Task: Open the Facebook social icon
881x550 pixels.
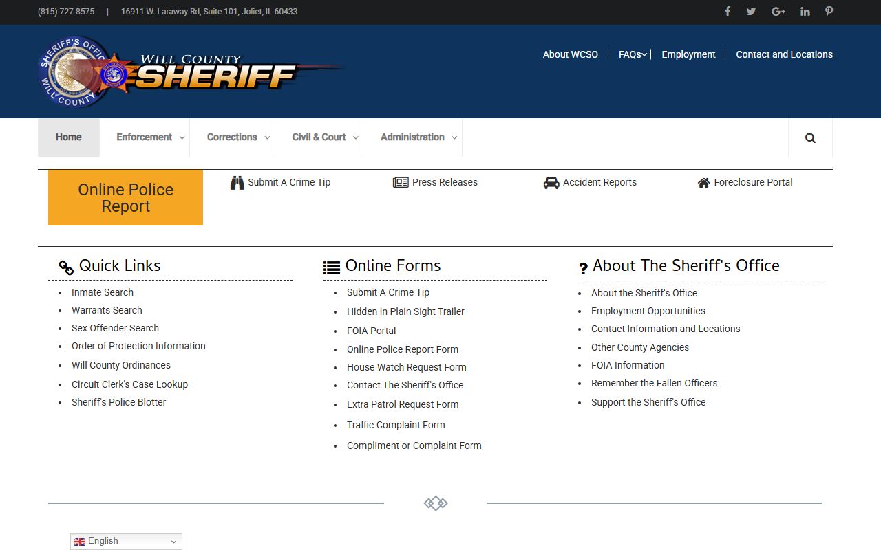Action: tap(728, 11)
